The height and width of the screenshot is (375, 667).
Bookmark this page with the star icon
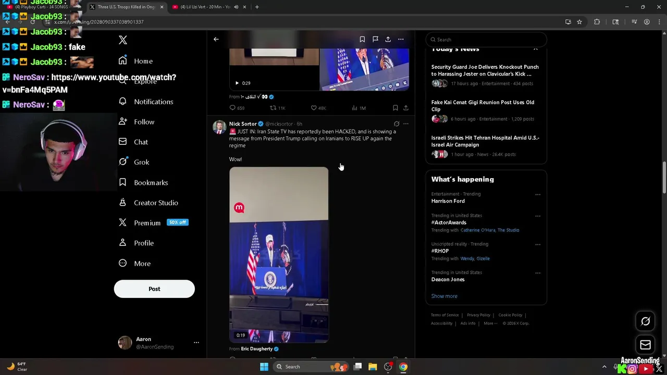[x=579, y=22]
